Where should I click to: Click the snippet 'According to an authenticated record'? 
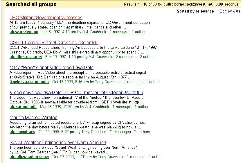click(x=77, y=125)
